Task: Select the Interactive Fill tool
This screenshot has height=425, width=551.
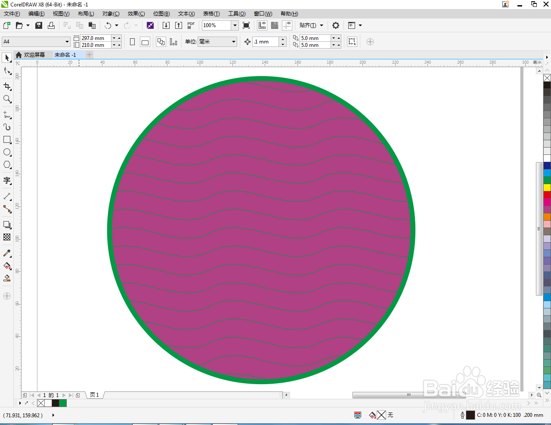Action: click(7, 266)
